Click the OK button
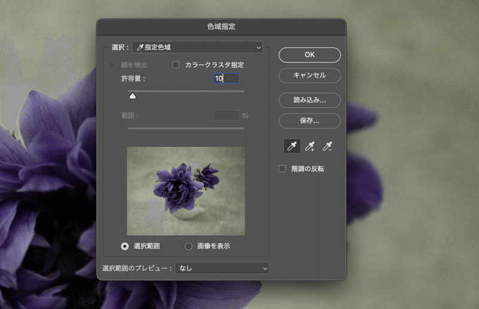 [310, 55]
